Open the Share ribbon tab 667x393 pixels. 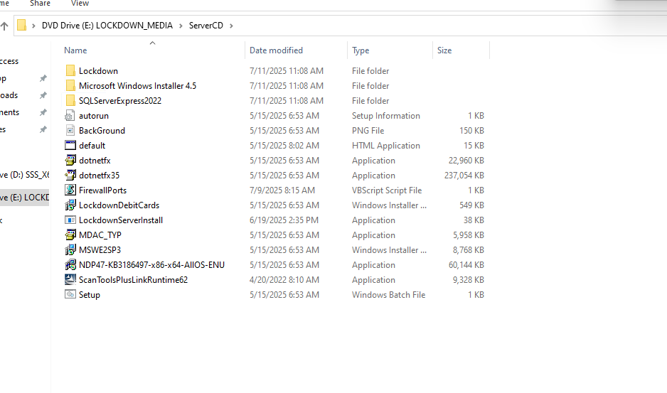point(40,4)
